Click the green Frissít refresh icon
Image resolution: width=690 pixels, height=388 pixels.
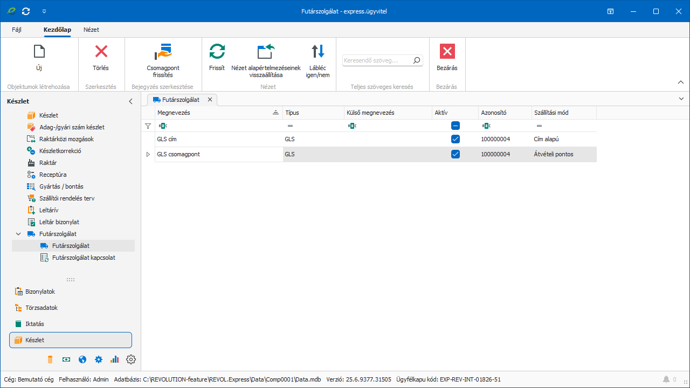[x=217, y=52]
